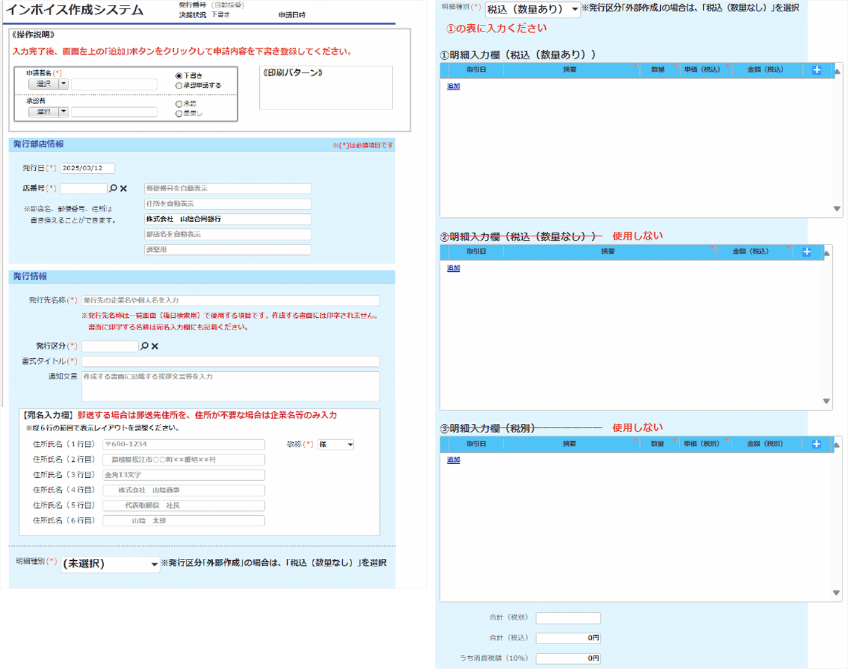Expand the 敬称 dropdown showing 様
This screenshot has height=669, width=848.
(336, 444)
